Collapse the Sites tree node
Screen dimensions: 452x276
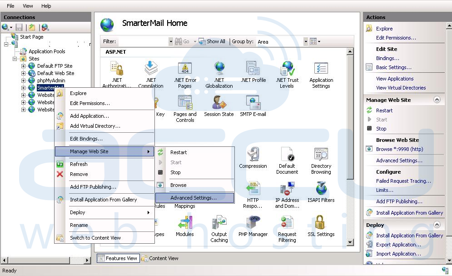pos(15,59)
